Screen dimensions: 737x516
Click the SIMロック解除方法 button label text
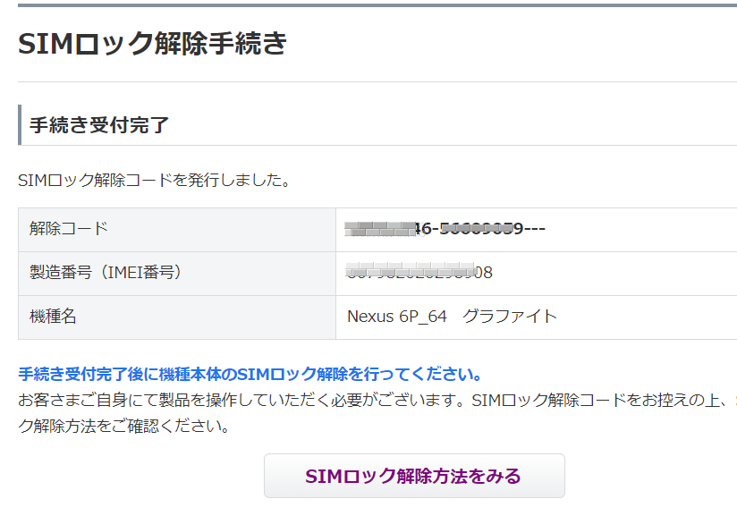point(415,476)
